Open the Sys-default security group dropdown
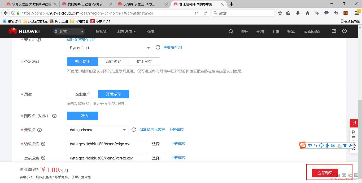Viewport: 362px width, 183px height. [x=110, y=48]
